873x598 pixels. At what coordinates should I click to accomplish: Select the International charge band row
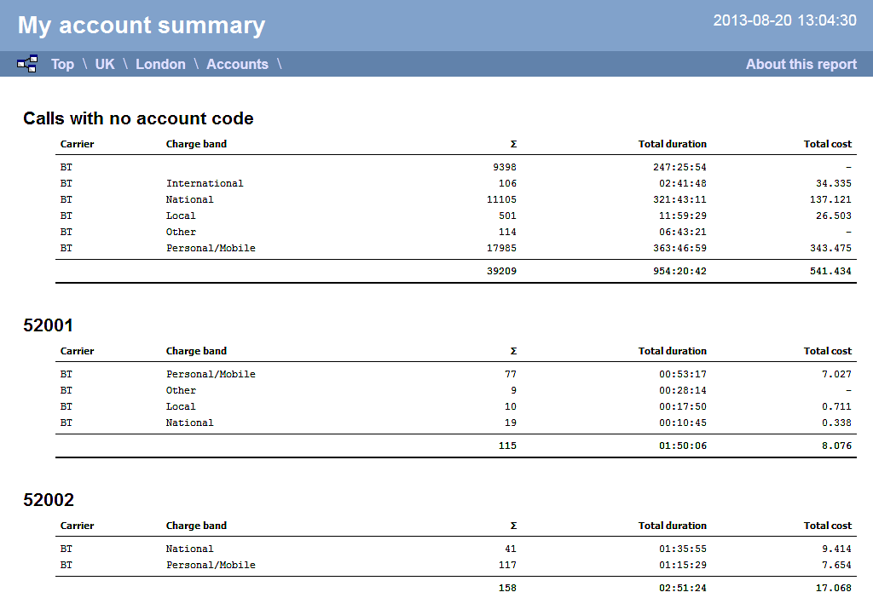(205, 183)
